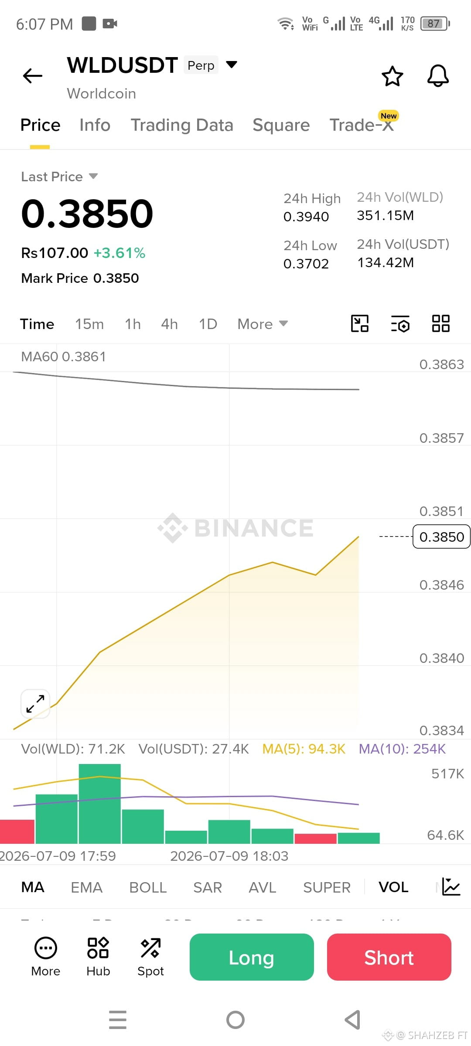Toggle the BOLL indicator
The height and width of the screenshot is (1046, 471).
[148, 887]
